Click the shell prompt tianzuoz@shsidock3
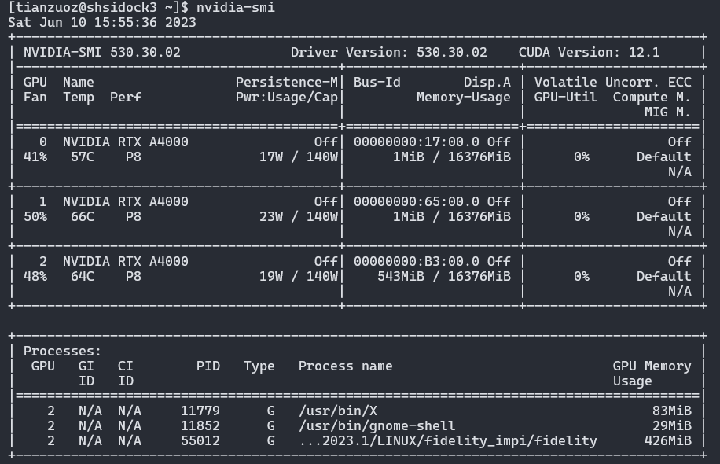Screen dimensions: 720x464 click(86, 7)
